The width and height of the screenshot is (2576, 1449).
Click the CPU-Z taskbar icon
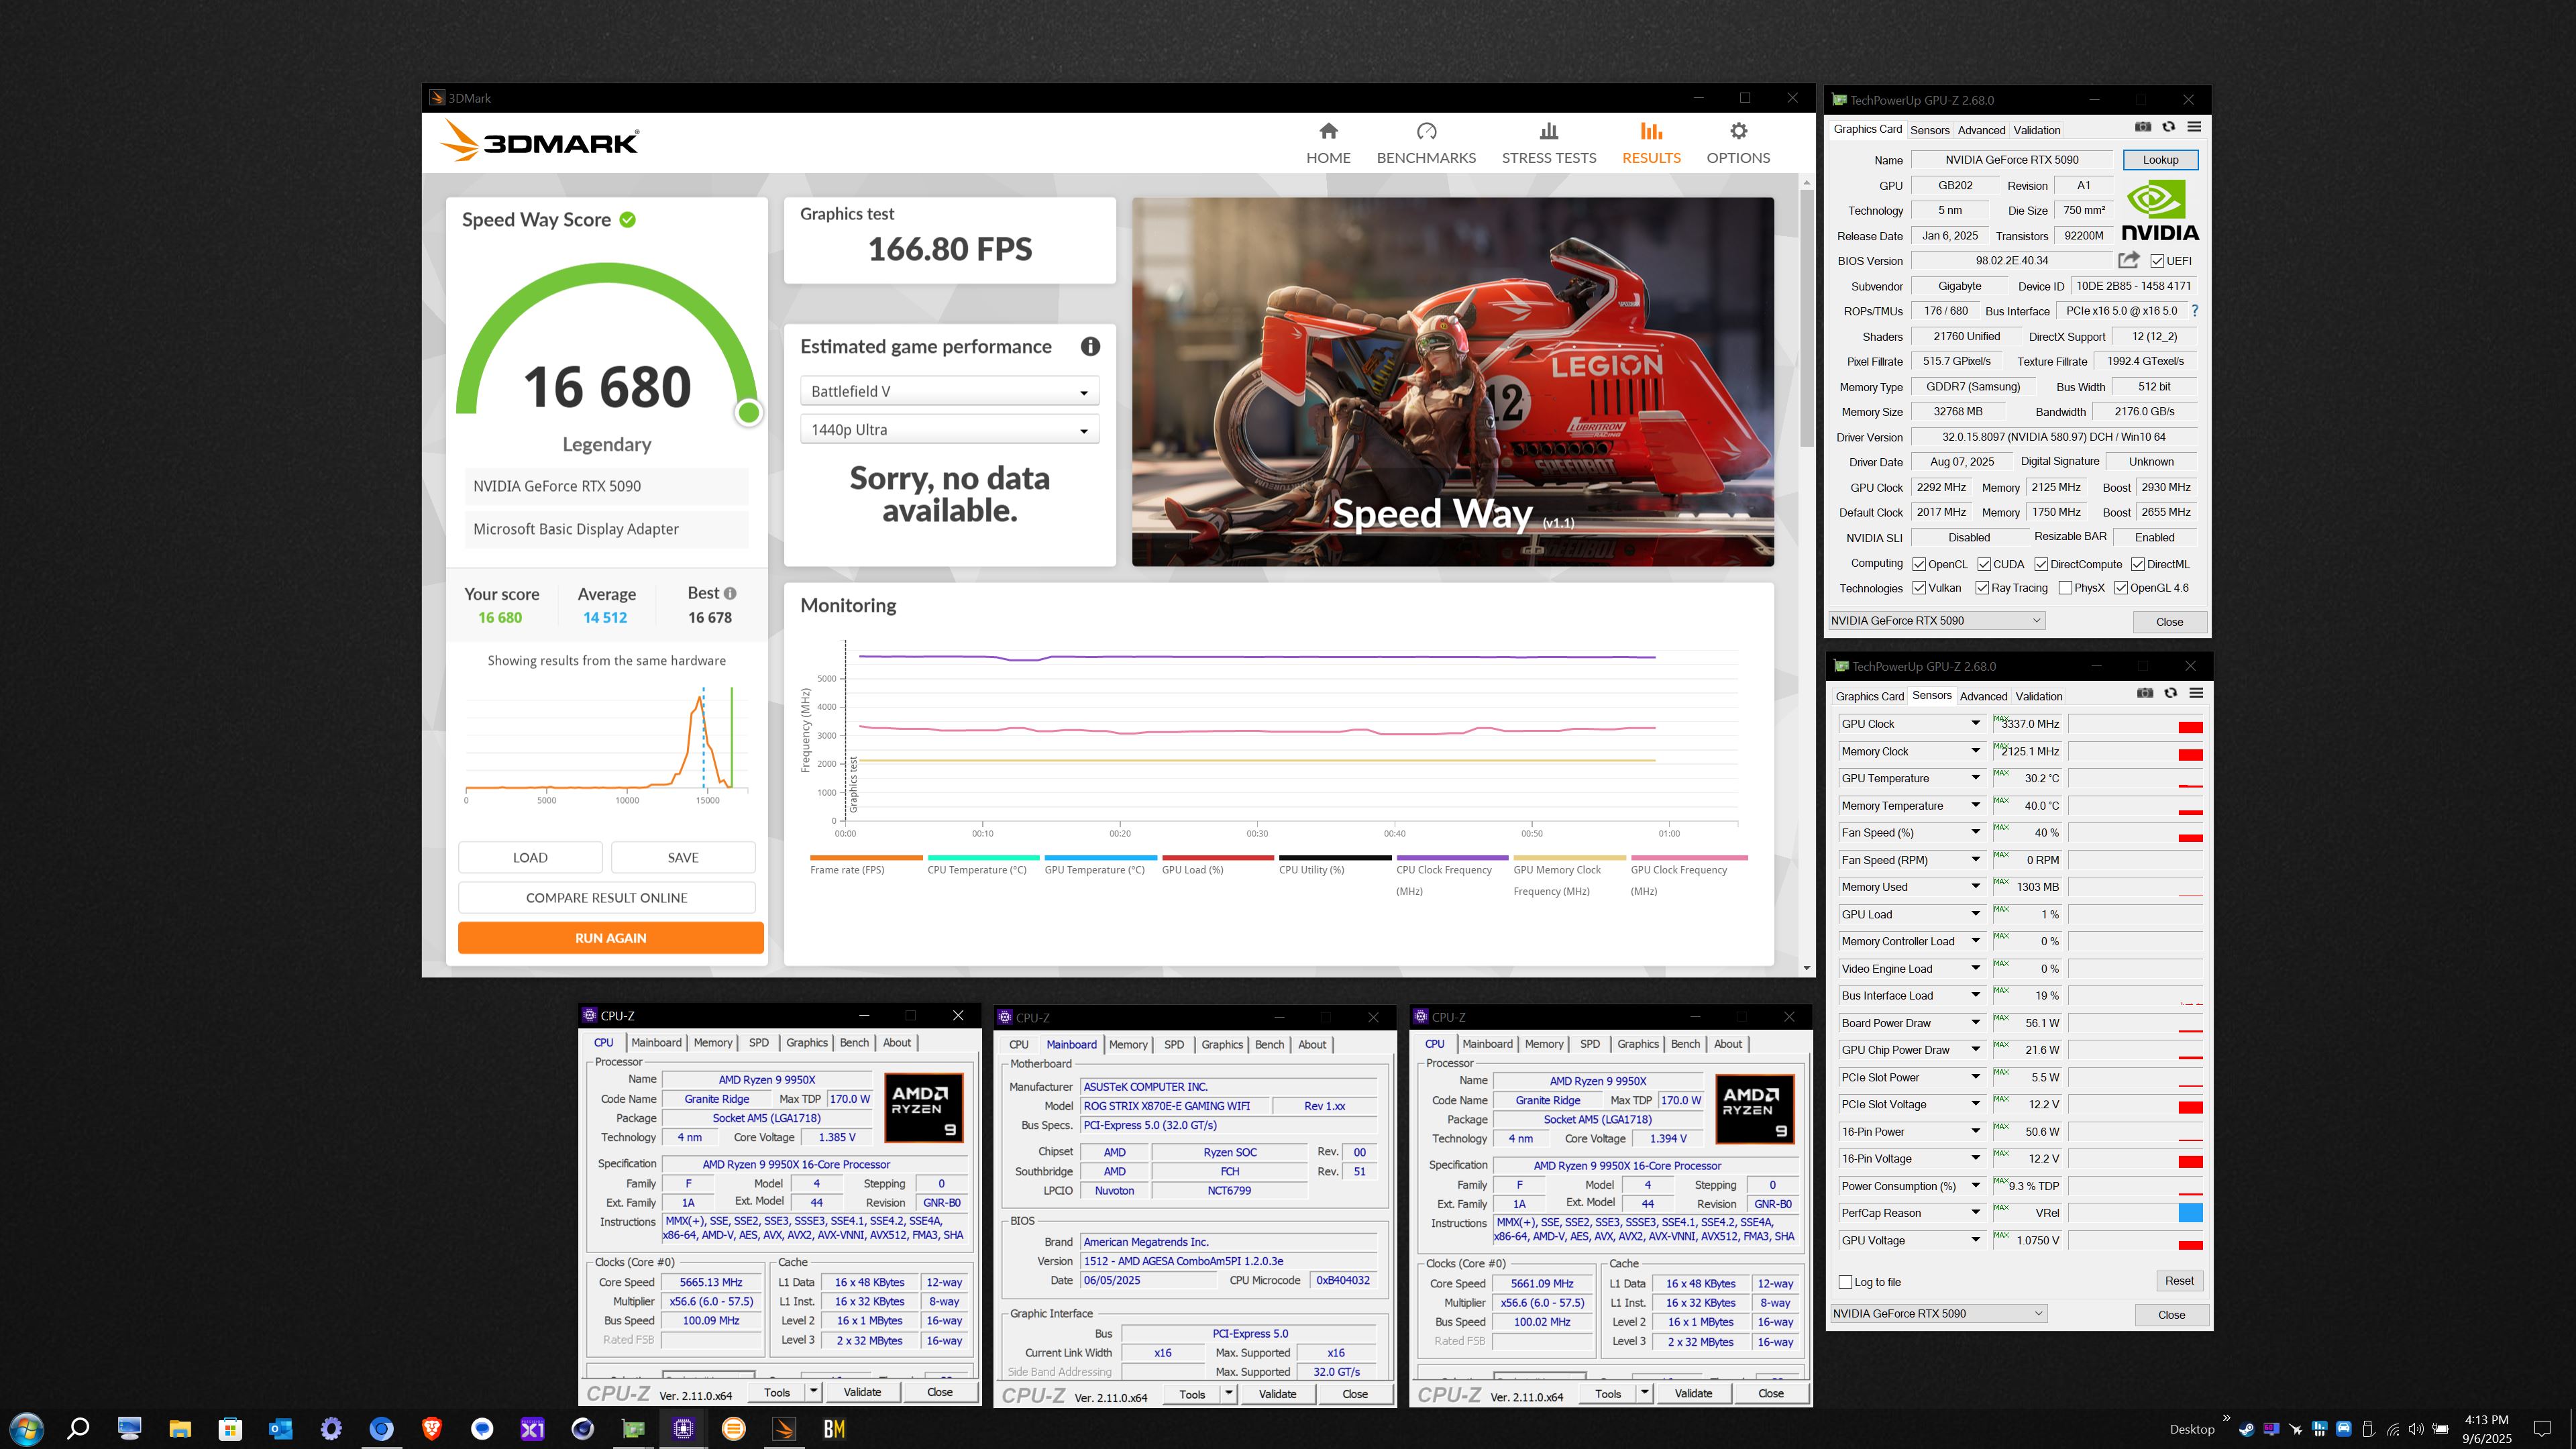tap(683, 1428)
